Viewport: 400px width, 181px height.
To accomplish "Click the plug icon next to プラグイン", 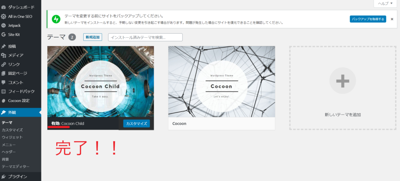I will [x=4, y=176].
